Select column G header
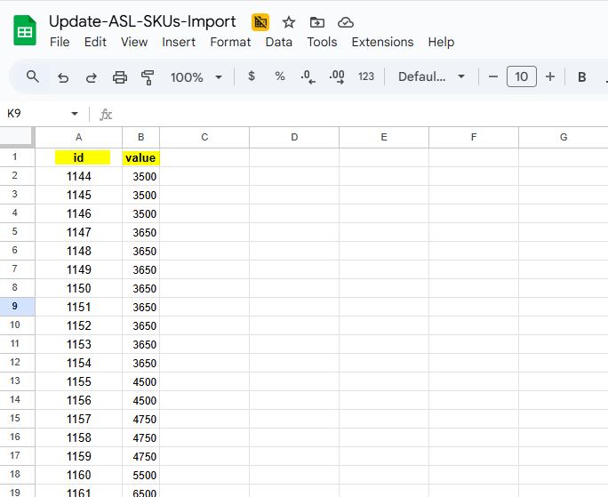This screenshot has height=497, width=608. tap(564, 137)
